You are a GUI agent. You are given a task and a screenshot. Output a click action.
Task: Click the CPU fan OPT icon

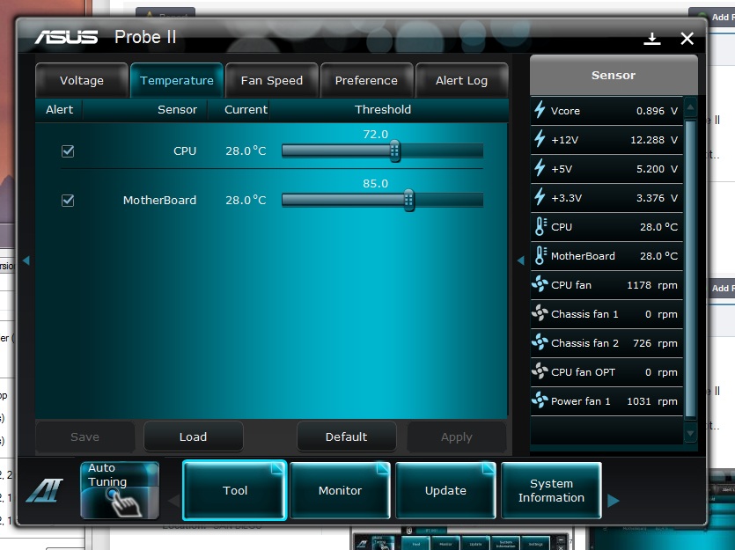pyautogui.click(x=540, y=371)
